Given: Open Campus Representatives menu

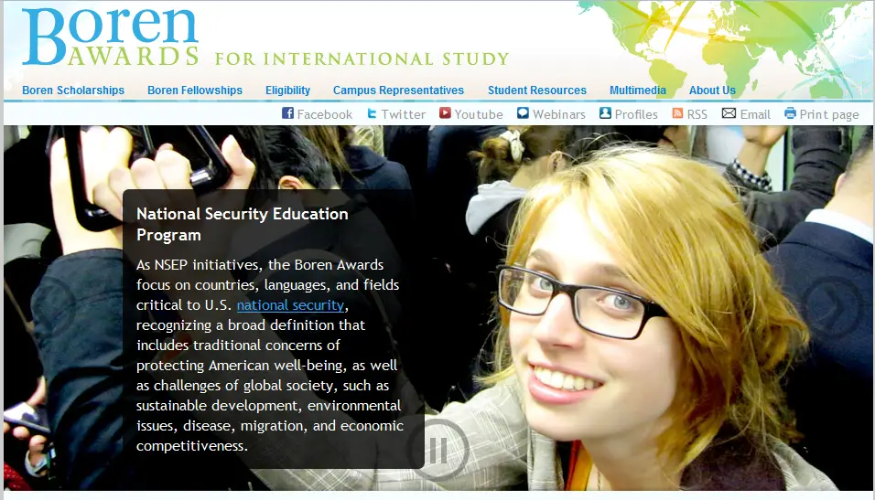Looking at the screenshot, I should pyautogui.click(x=398, y=90).
